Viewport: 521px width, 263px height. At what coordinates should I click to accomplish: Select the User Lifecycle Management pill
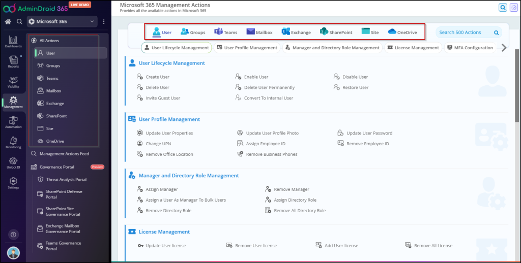click(177, 48)
